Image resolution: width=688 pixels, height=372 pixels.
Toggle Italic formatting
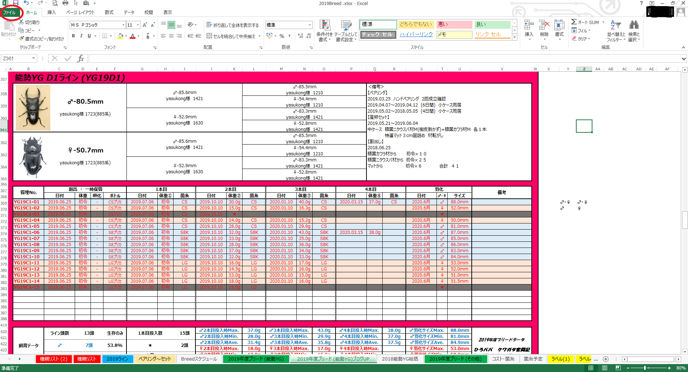[x=81, y=36]
